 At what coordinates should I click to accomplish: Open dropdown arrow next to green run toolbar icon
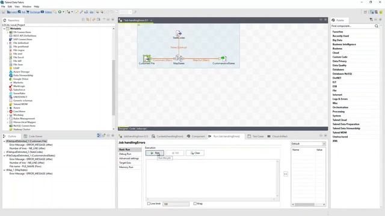click(63, 12)
